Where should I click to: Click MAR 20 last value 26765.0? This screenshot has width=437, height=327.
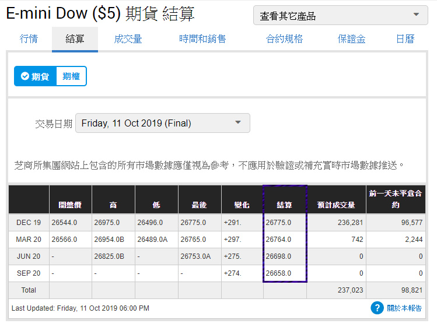click(193, 239)
